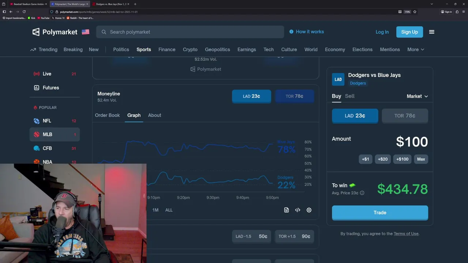Add +$20 to amount
The image size is (468, 263).
point(383,159)
